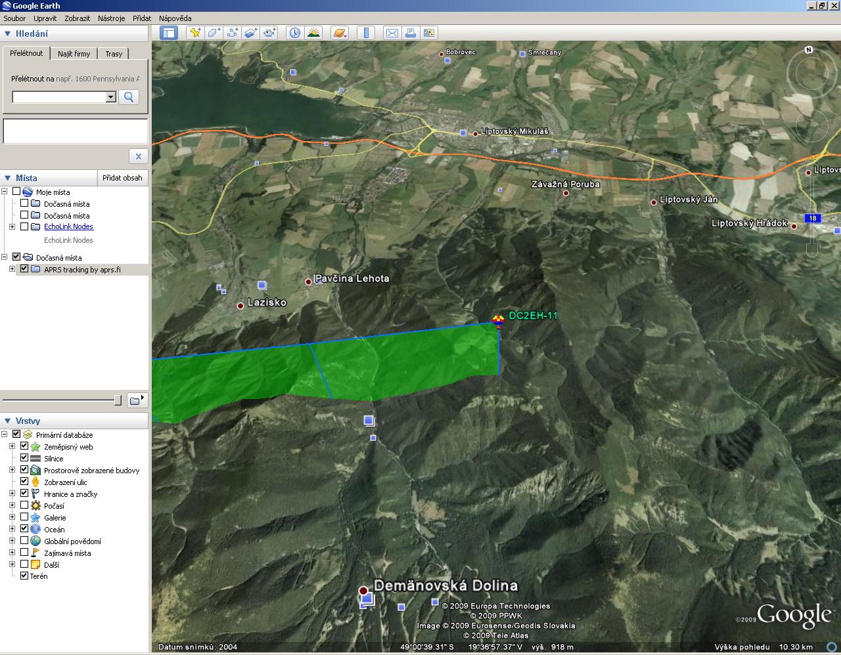Print the current view
The width and height of the screenshot is (841, 655).
(410, 33)
